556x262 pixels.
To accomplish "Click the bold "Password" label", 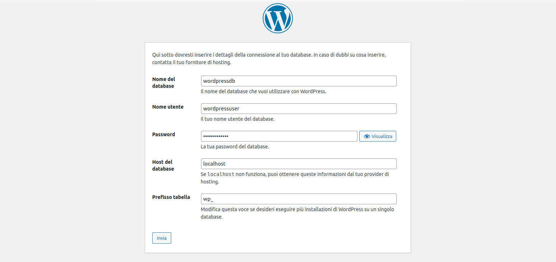I will 164,134.
